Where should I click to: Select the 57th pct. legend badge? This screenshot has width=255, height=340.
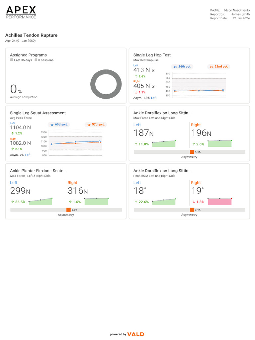[x=96, y=125]
